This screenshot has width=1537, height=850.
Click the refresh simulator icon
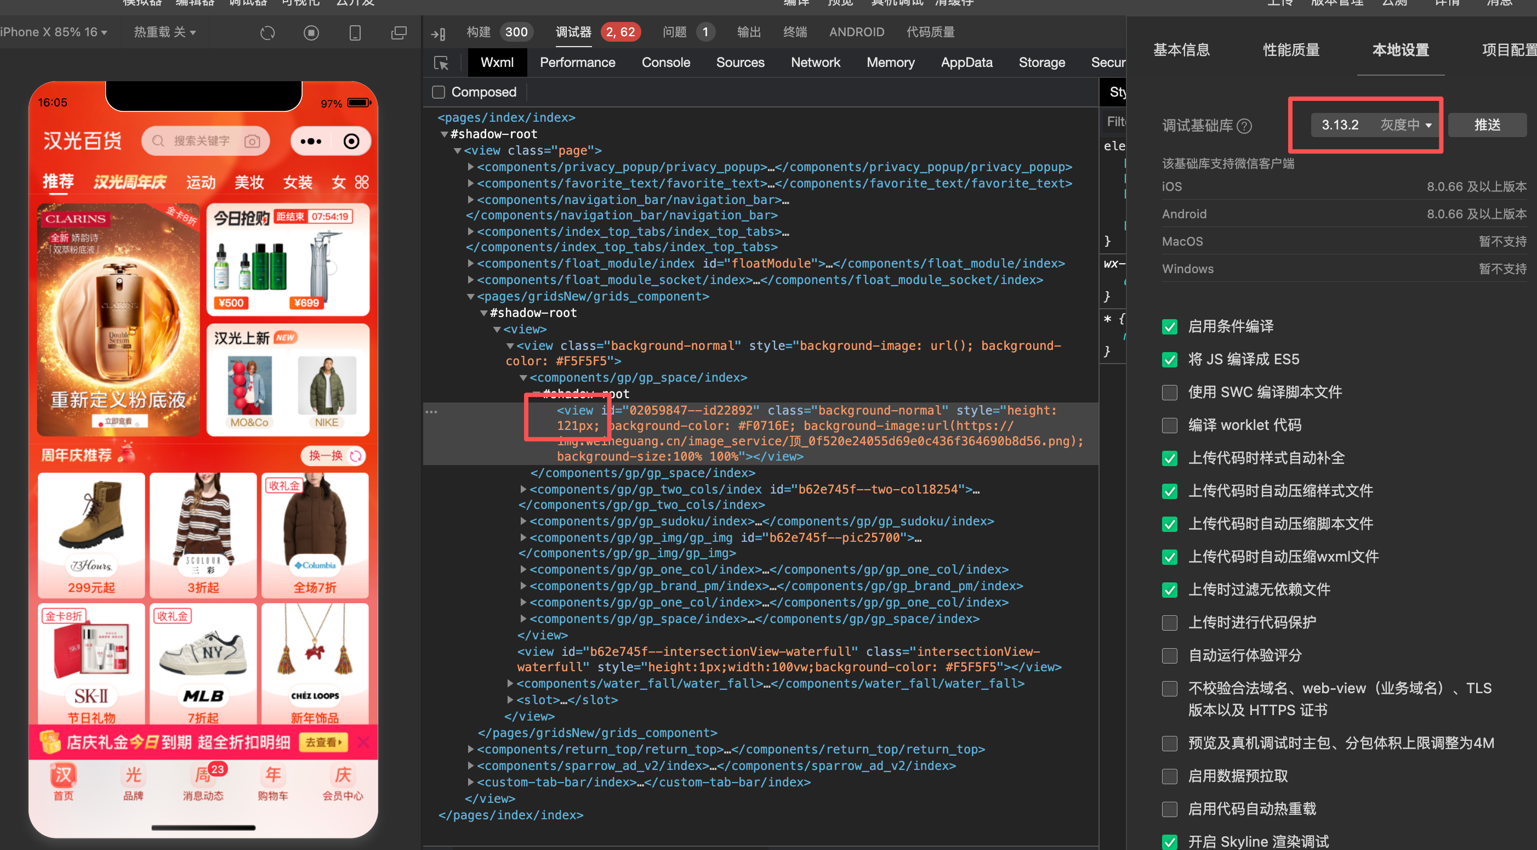267,33
